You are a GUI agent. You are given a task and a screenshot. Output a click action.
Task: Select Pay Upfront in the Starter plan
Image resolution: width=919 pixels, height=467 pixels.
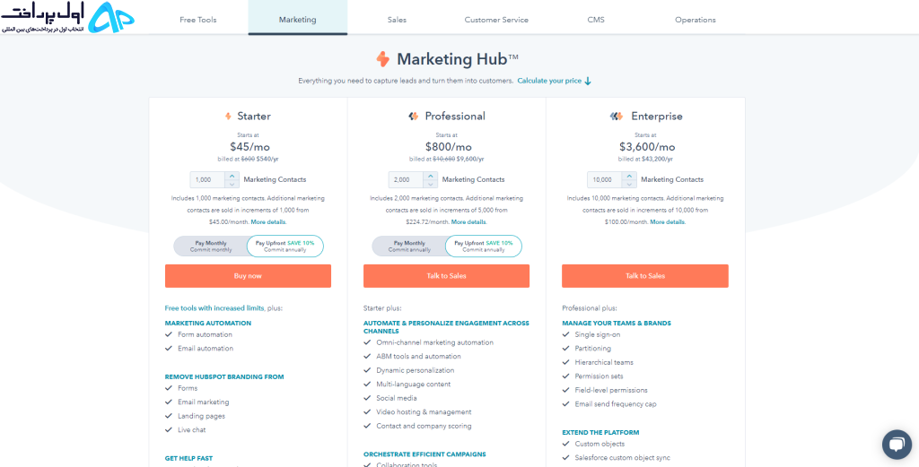pyautogui.click(x=284, y=246)
